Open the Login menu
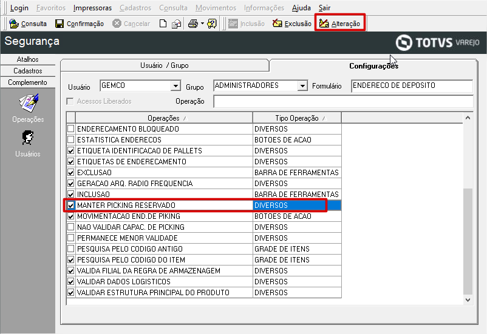The width and height of the screenshot is (487, 334). tap(19, 8)
